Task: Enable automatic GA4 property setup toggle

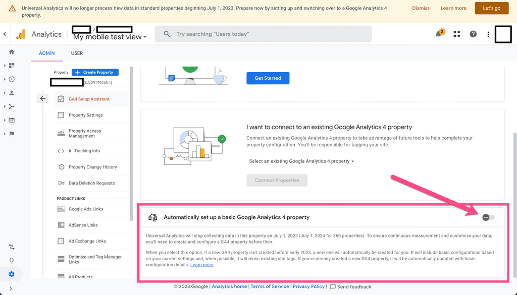Action: [488, 217]
